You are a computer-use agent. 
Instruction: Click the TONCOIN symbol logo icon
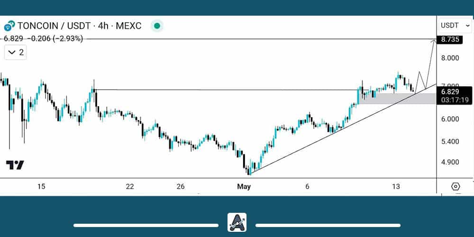pyautogui.click(x=9, y=26)
